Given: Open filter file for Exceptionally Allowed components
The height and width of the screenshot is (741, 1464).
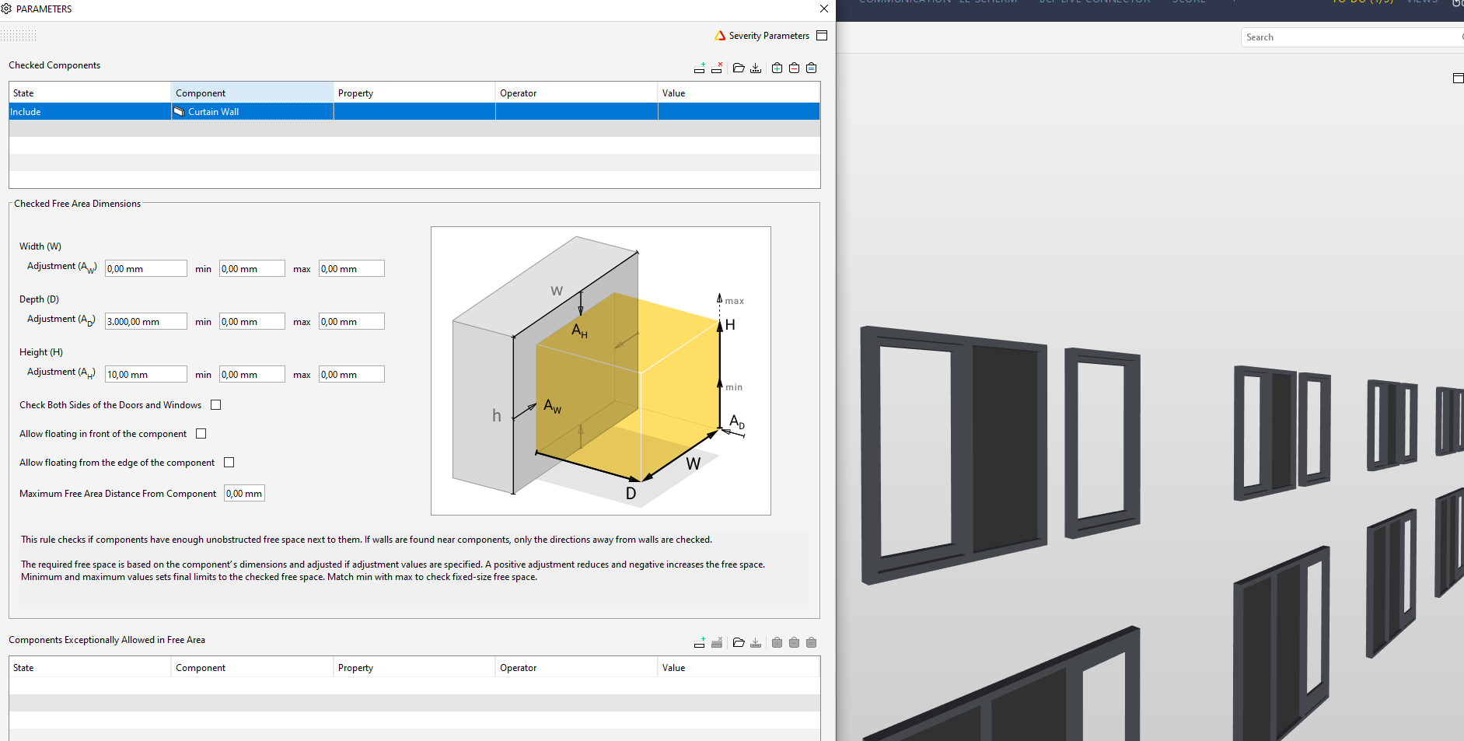Looking at the screenshot, I should [x=739, y=643].
